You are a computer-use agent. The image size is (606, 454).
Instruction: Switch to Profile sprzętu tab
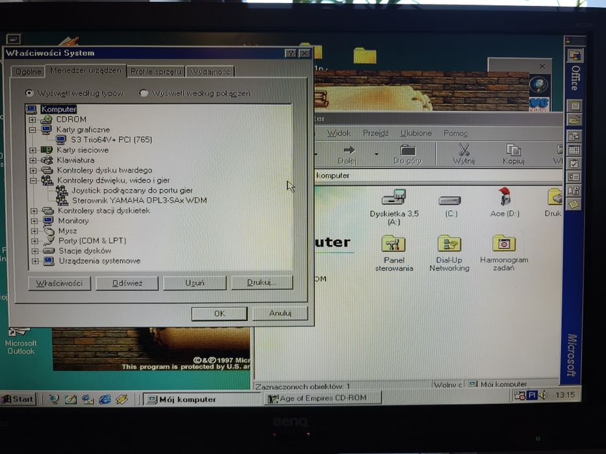pyautogui.click(x=156, y=71)
